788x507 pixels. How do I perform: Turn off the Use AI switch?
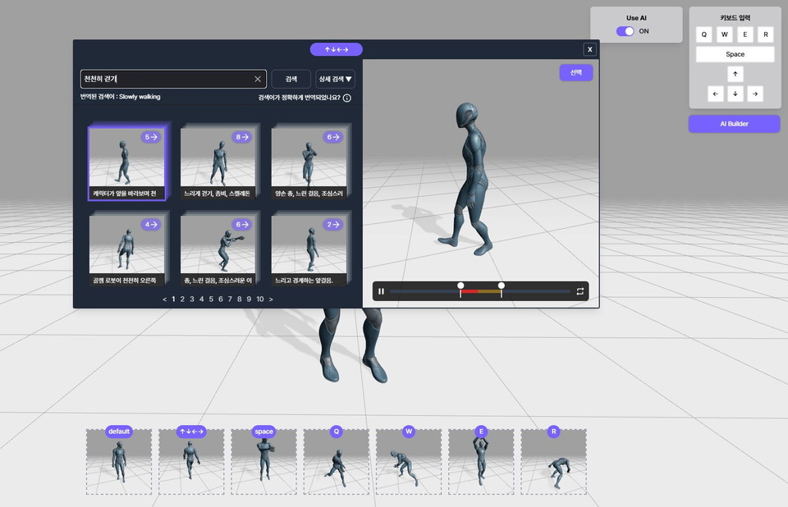(625, 31)
